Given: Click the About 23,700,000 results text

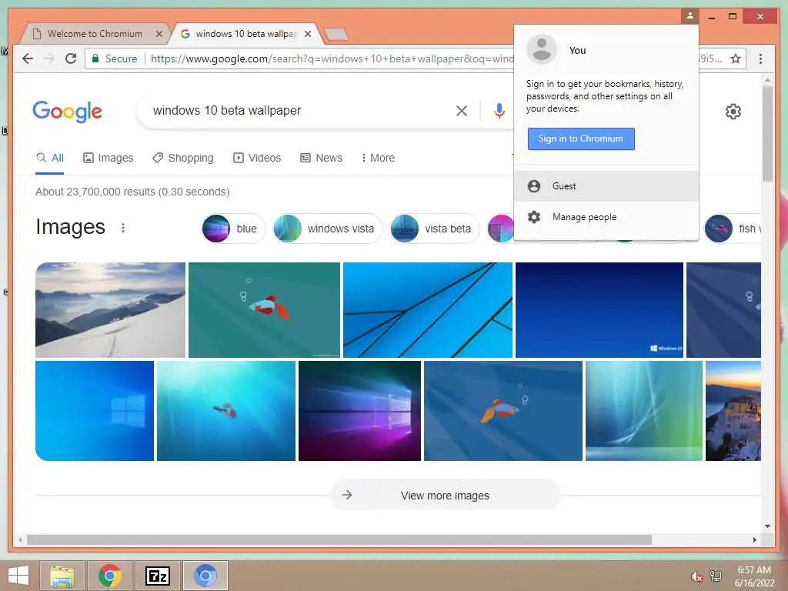Looking at the screenshot, I should click(132, 192).
